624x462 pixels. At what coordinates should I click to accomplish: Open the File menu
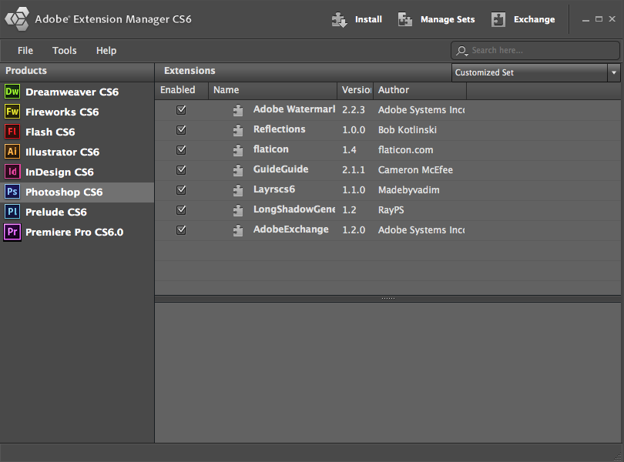[25, 51]
